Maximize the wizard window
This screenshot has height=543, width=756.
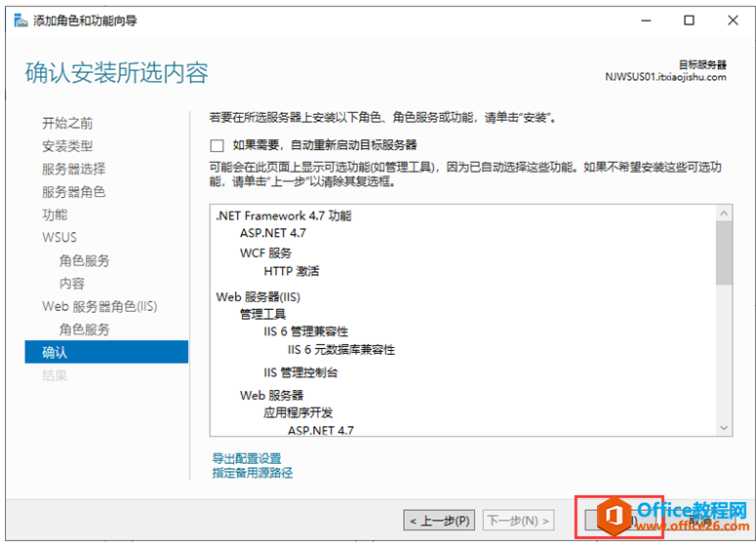tap(689, 20)
